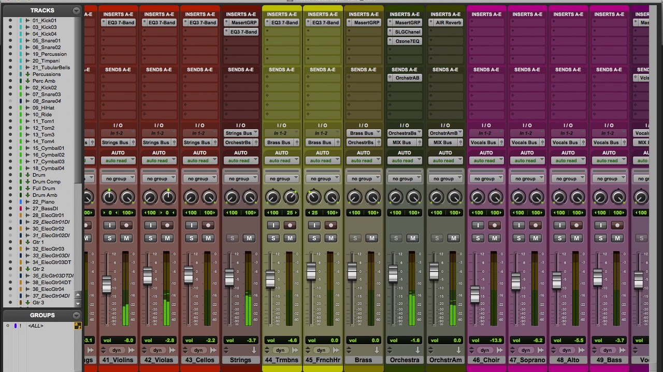
Task: Open OrchstrAB send on Orchestra strip
Action: pos(408,78)
